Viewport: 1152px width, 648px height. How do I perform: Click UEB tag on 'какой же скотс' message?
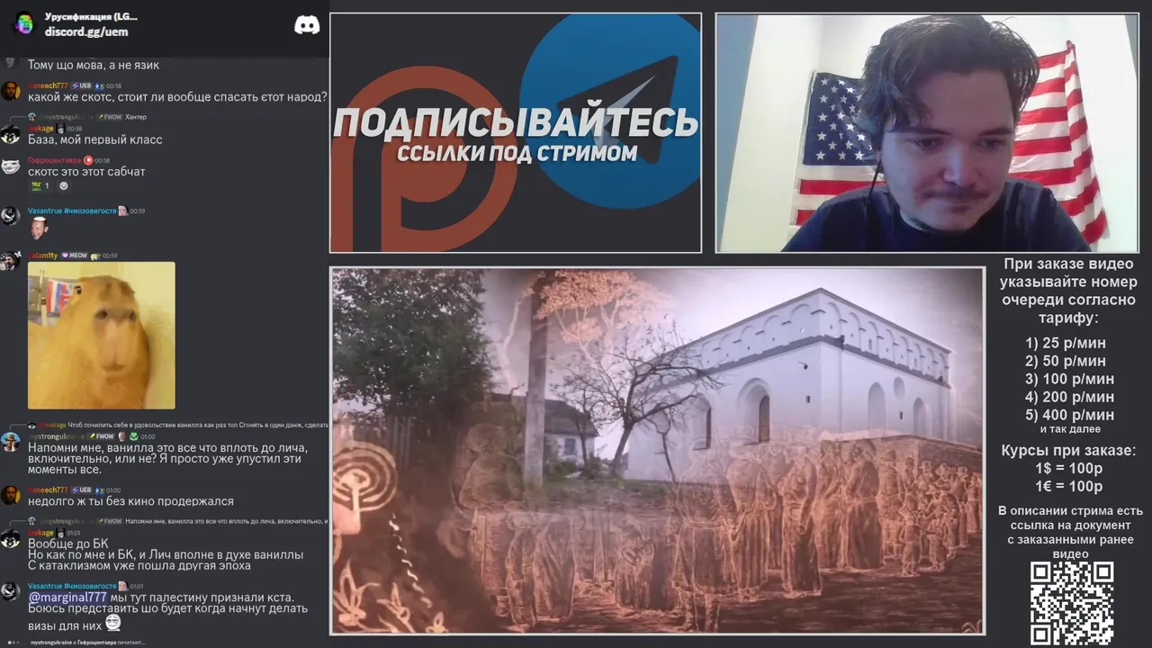click(81, 86)
